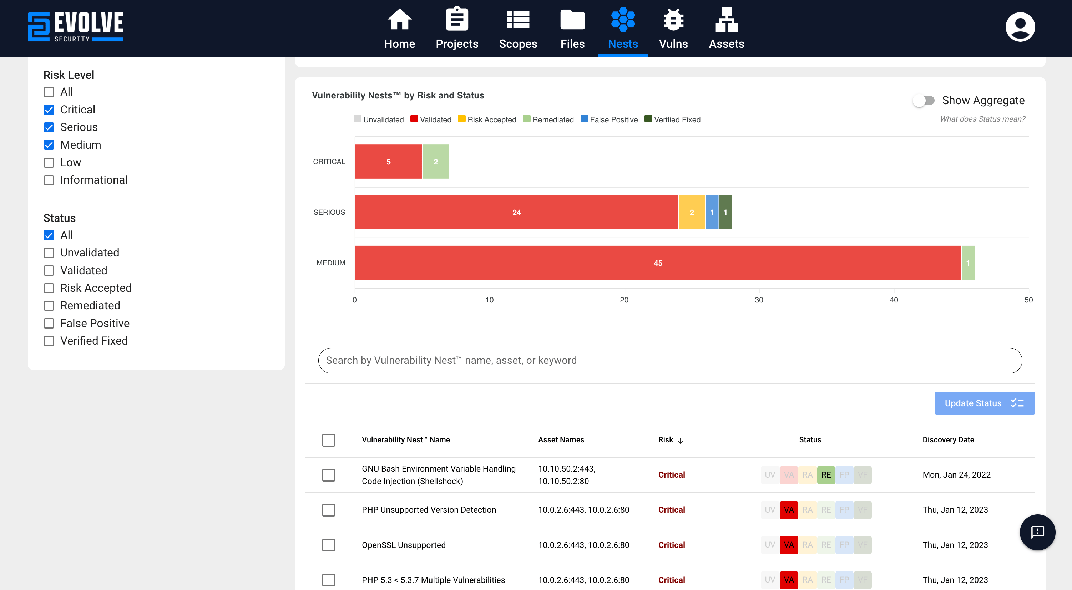The height and width of the screenshot is (590, 1072).
Task: Check the Verified Fixed status filter
Action: 49,341
